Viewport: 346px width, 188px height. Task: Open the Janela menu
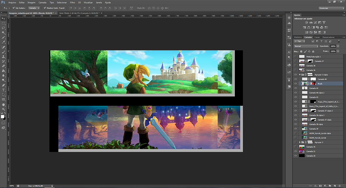(x=99, y=2)
